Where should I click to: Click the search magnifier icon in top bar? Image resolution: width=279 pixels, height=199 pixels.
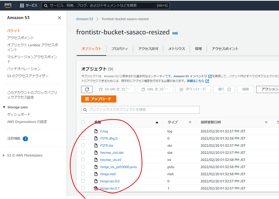pos(46,6)
